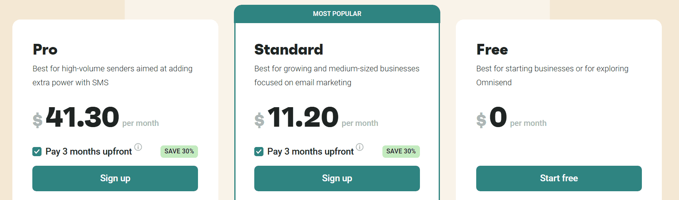The height and width of the screenshot is (200, 679).
Task: Click the Start free button
Action: [x=559, y=178]
